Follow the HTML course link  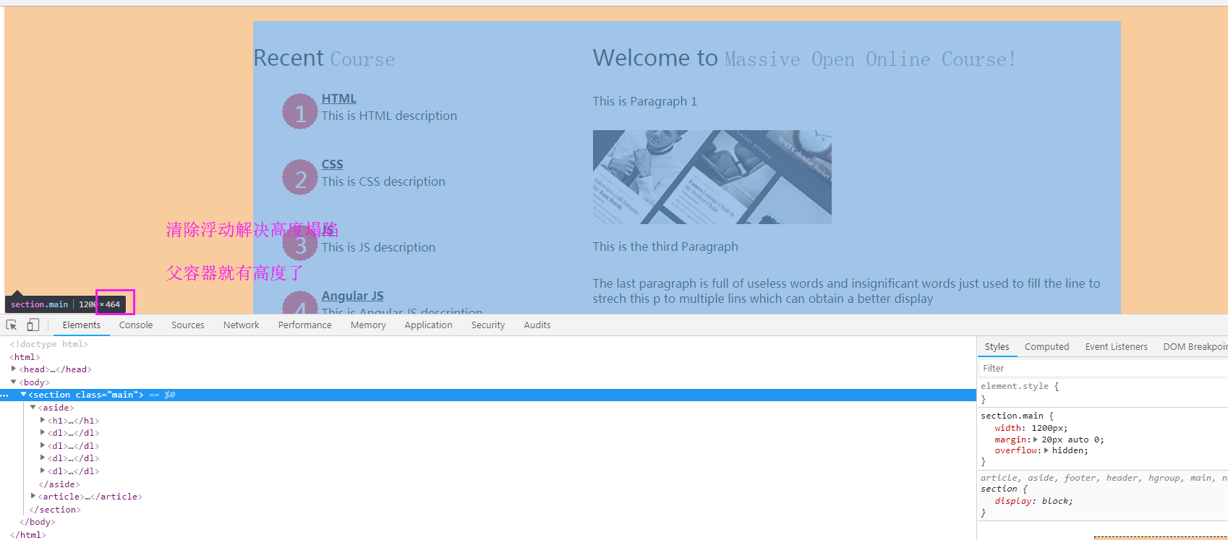[339, 99]
